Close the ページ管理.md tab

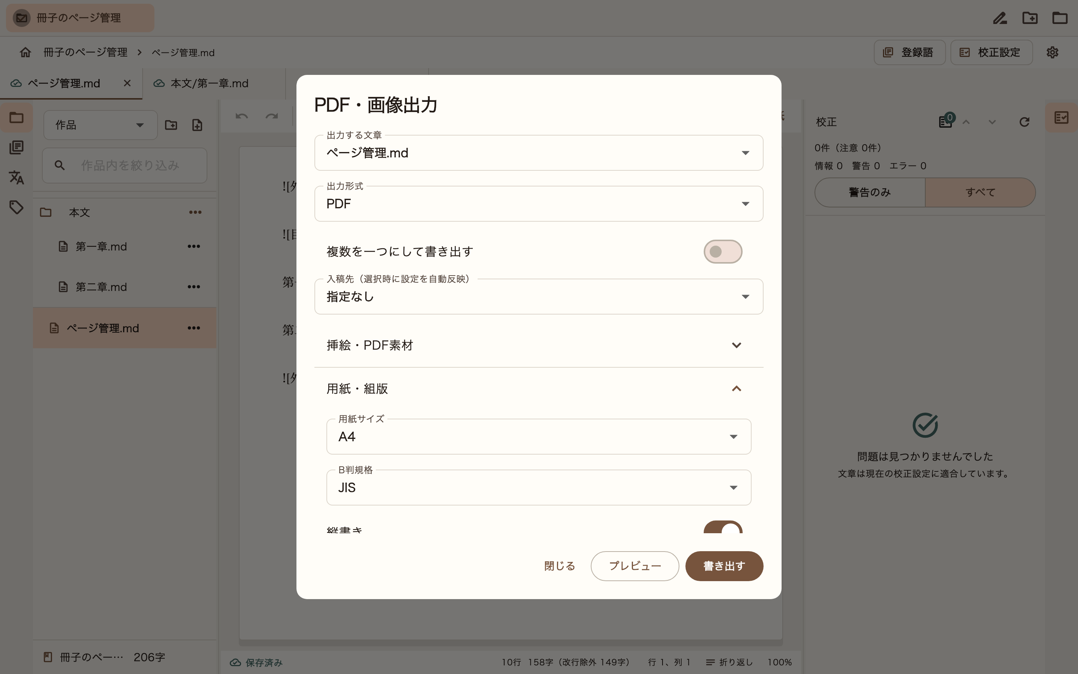tap(127, 84)
